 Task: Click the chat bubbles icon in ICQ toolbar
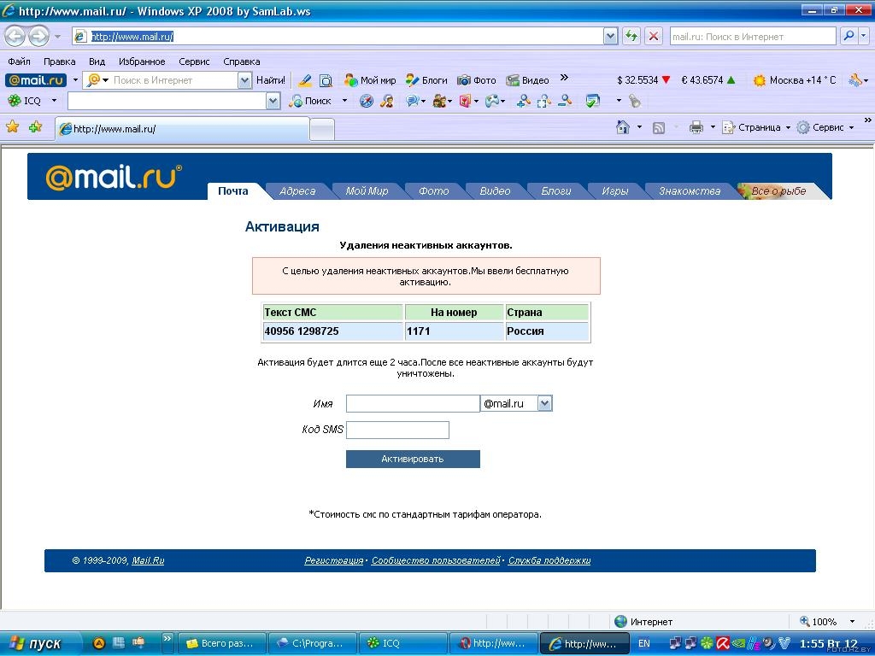pos(413,101)
